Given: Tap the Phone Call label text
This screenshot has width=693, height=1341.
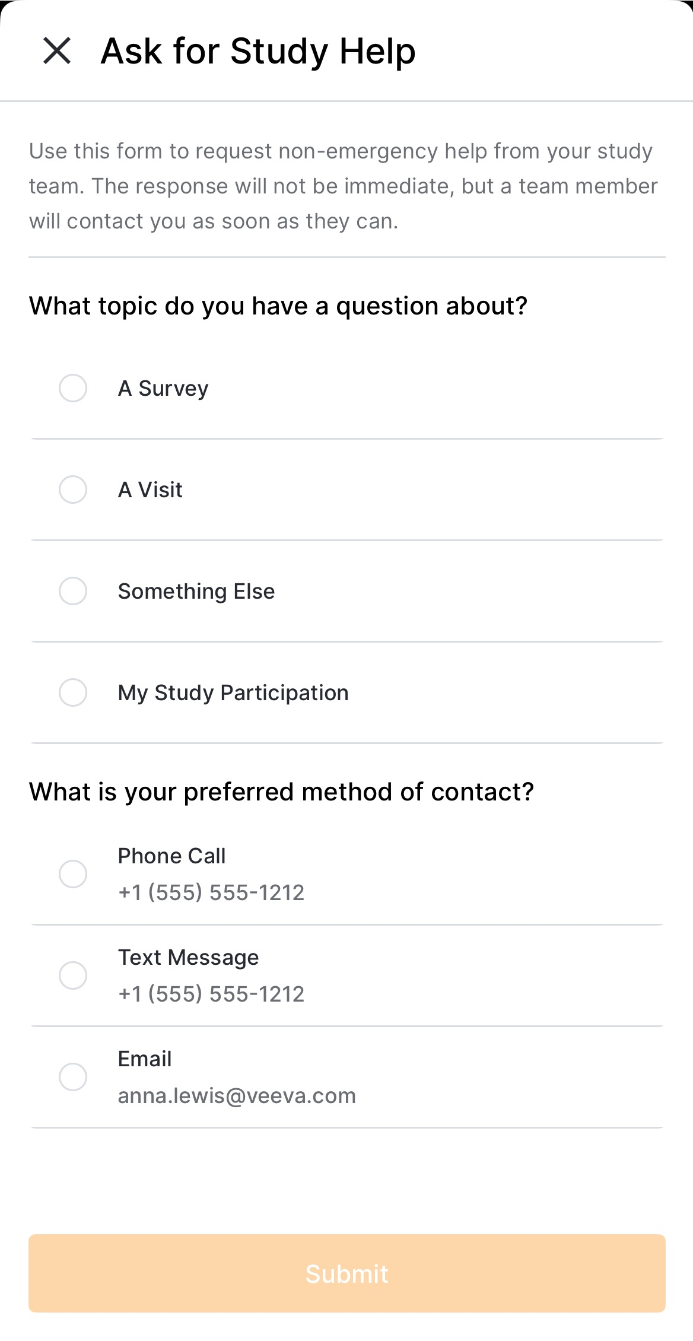Looking at the screenshot, I should coord(171,856).
